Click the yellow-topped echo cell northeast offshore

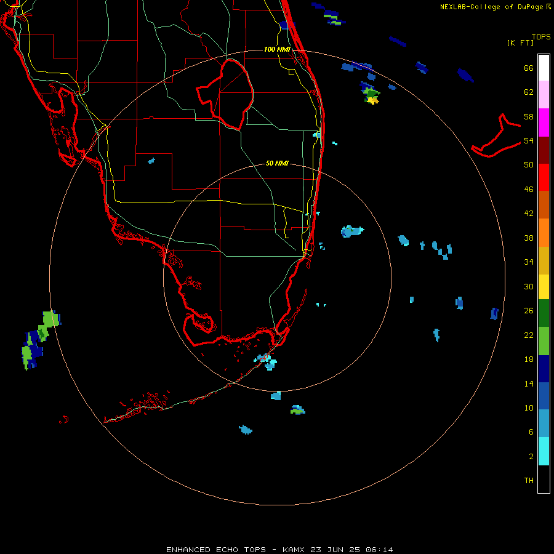coord(370,93)
